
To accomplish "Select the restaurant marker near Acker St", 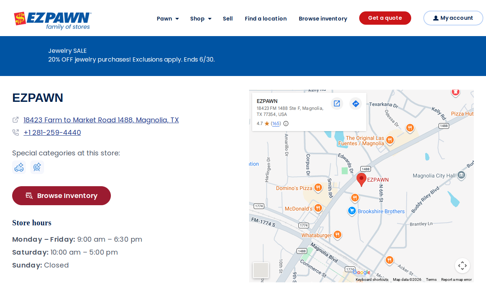I will coord(389,260).
